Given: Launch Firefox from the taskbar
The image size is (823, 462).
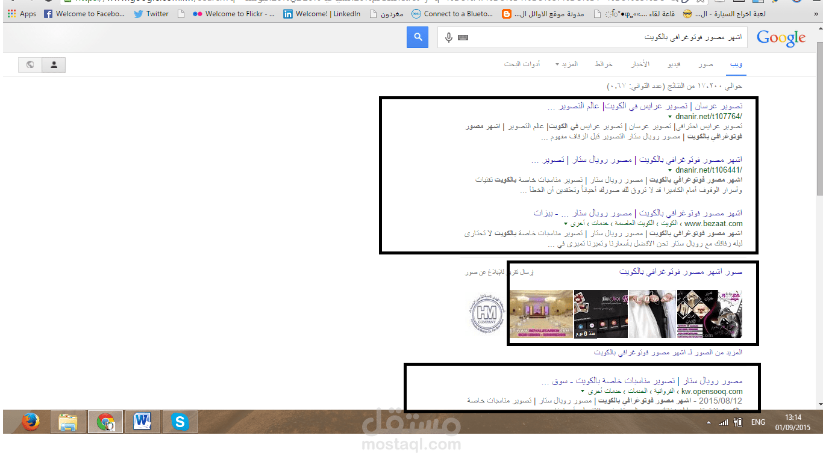Looking at the screenshot, I should [x=30, y=422].
